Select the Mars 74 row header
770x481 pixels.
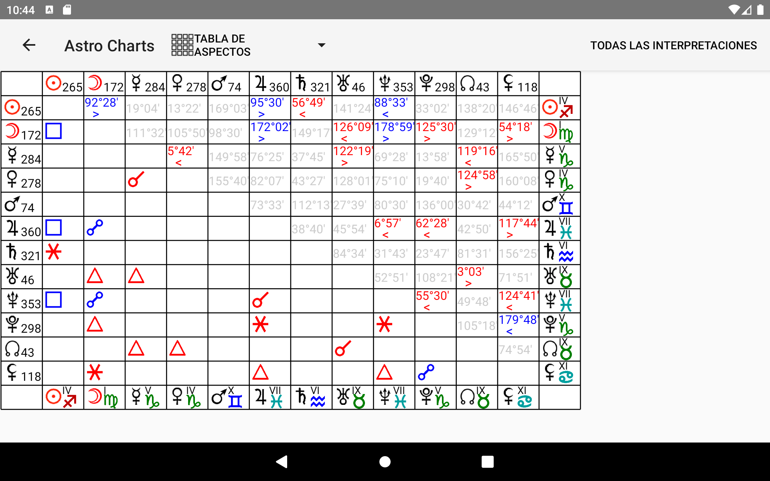pos(22,204)
